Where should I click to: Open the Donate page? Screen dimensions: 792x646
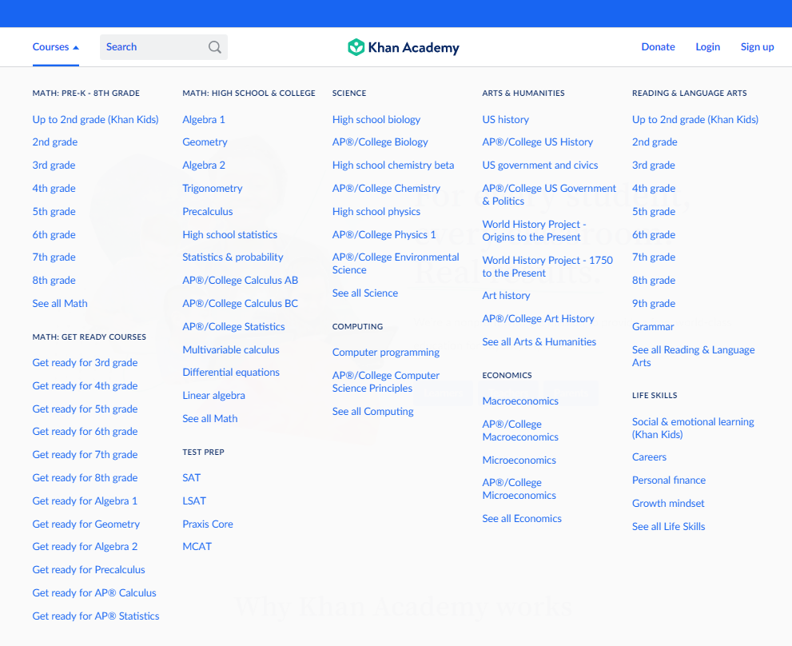[658, 47]
